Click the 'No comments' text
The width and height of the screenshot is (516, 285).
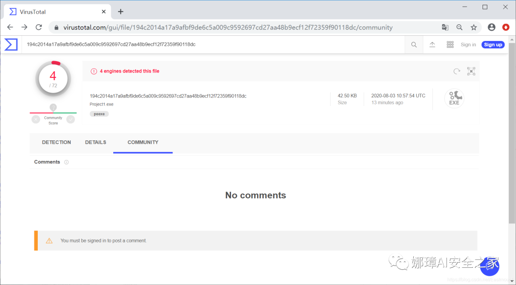(256, 195)
